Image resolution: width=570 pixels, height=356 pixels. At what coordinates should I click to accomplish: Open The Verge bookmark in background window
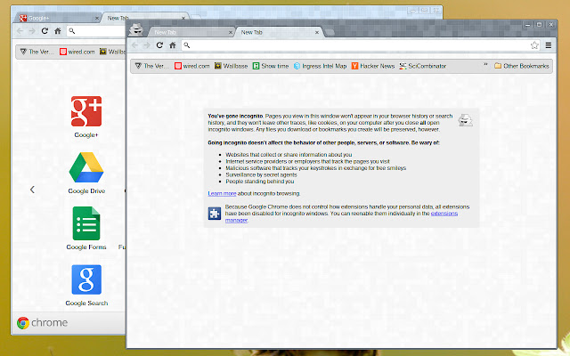pos(37,52)
